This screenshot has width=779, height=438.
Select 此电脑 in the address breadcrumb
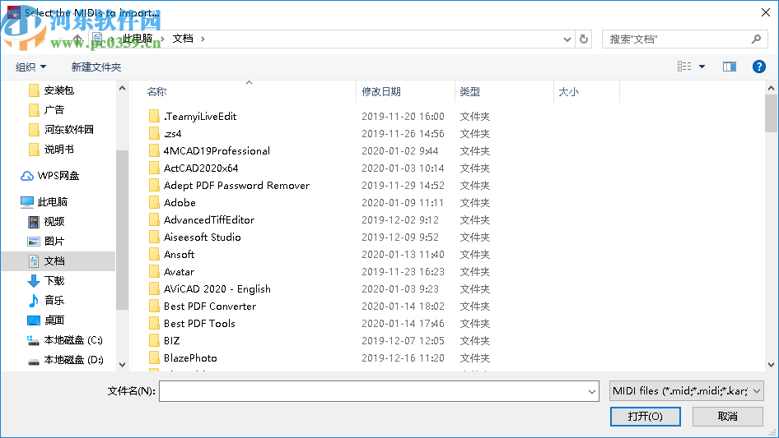pyautogui.click(x=138, y=39)
